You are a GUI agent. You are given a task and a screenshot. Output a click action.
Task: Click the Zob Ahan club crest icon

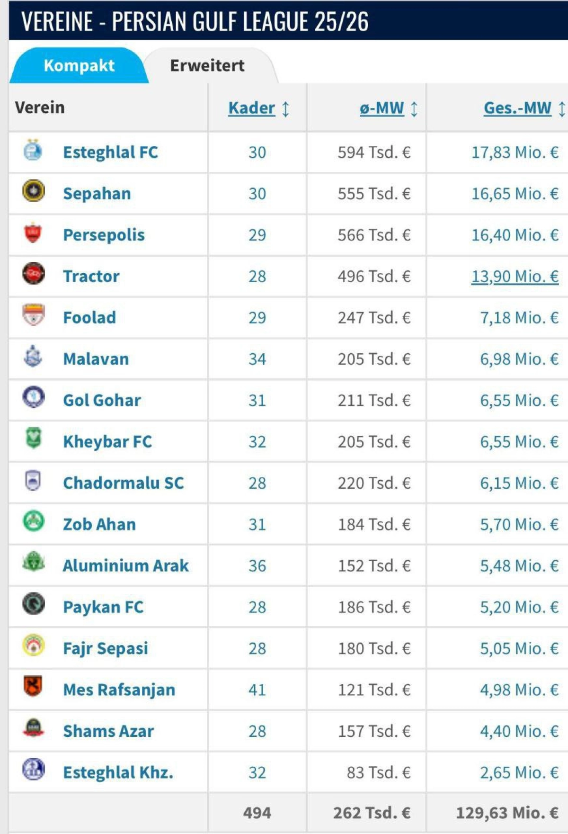(33, 522)
